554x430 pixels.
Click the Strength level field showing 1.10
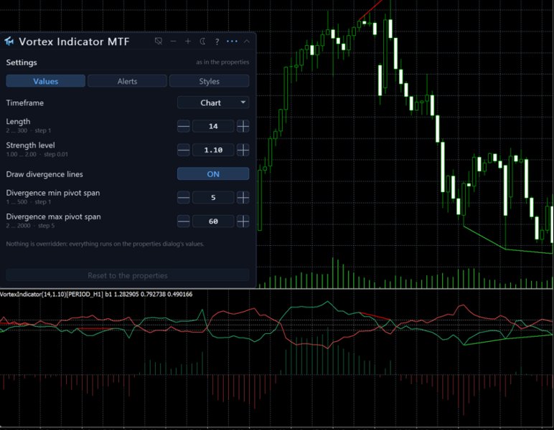click(213, 150)
